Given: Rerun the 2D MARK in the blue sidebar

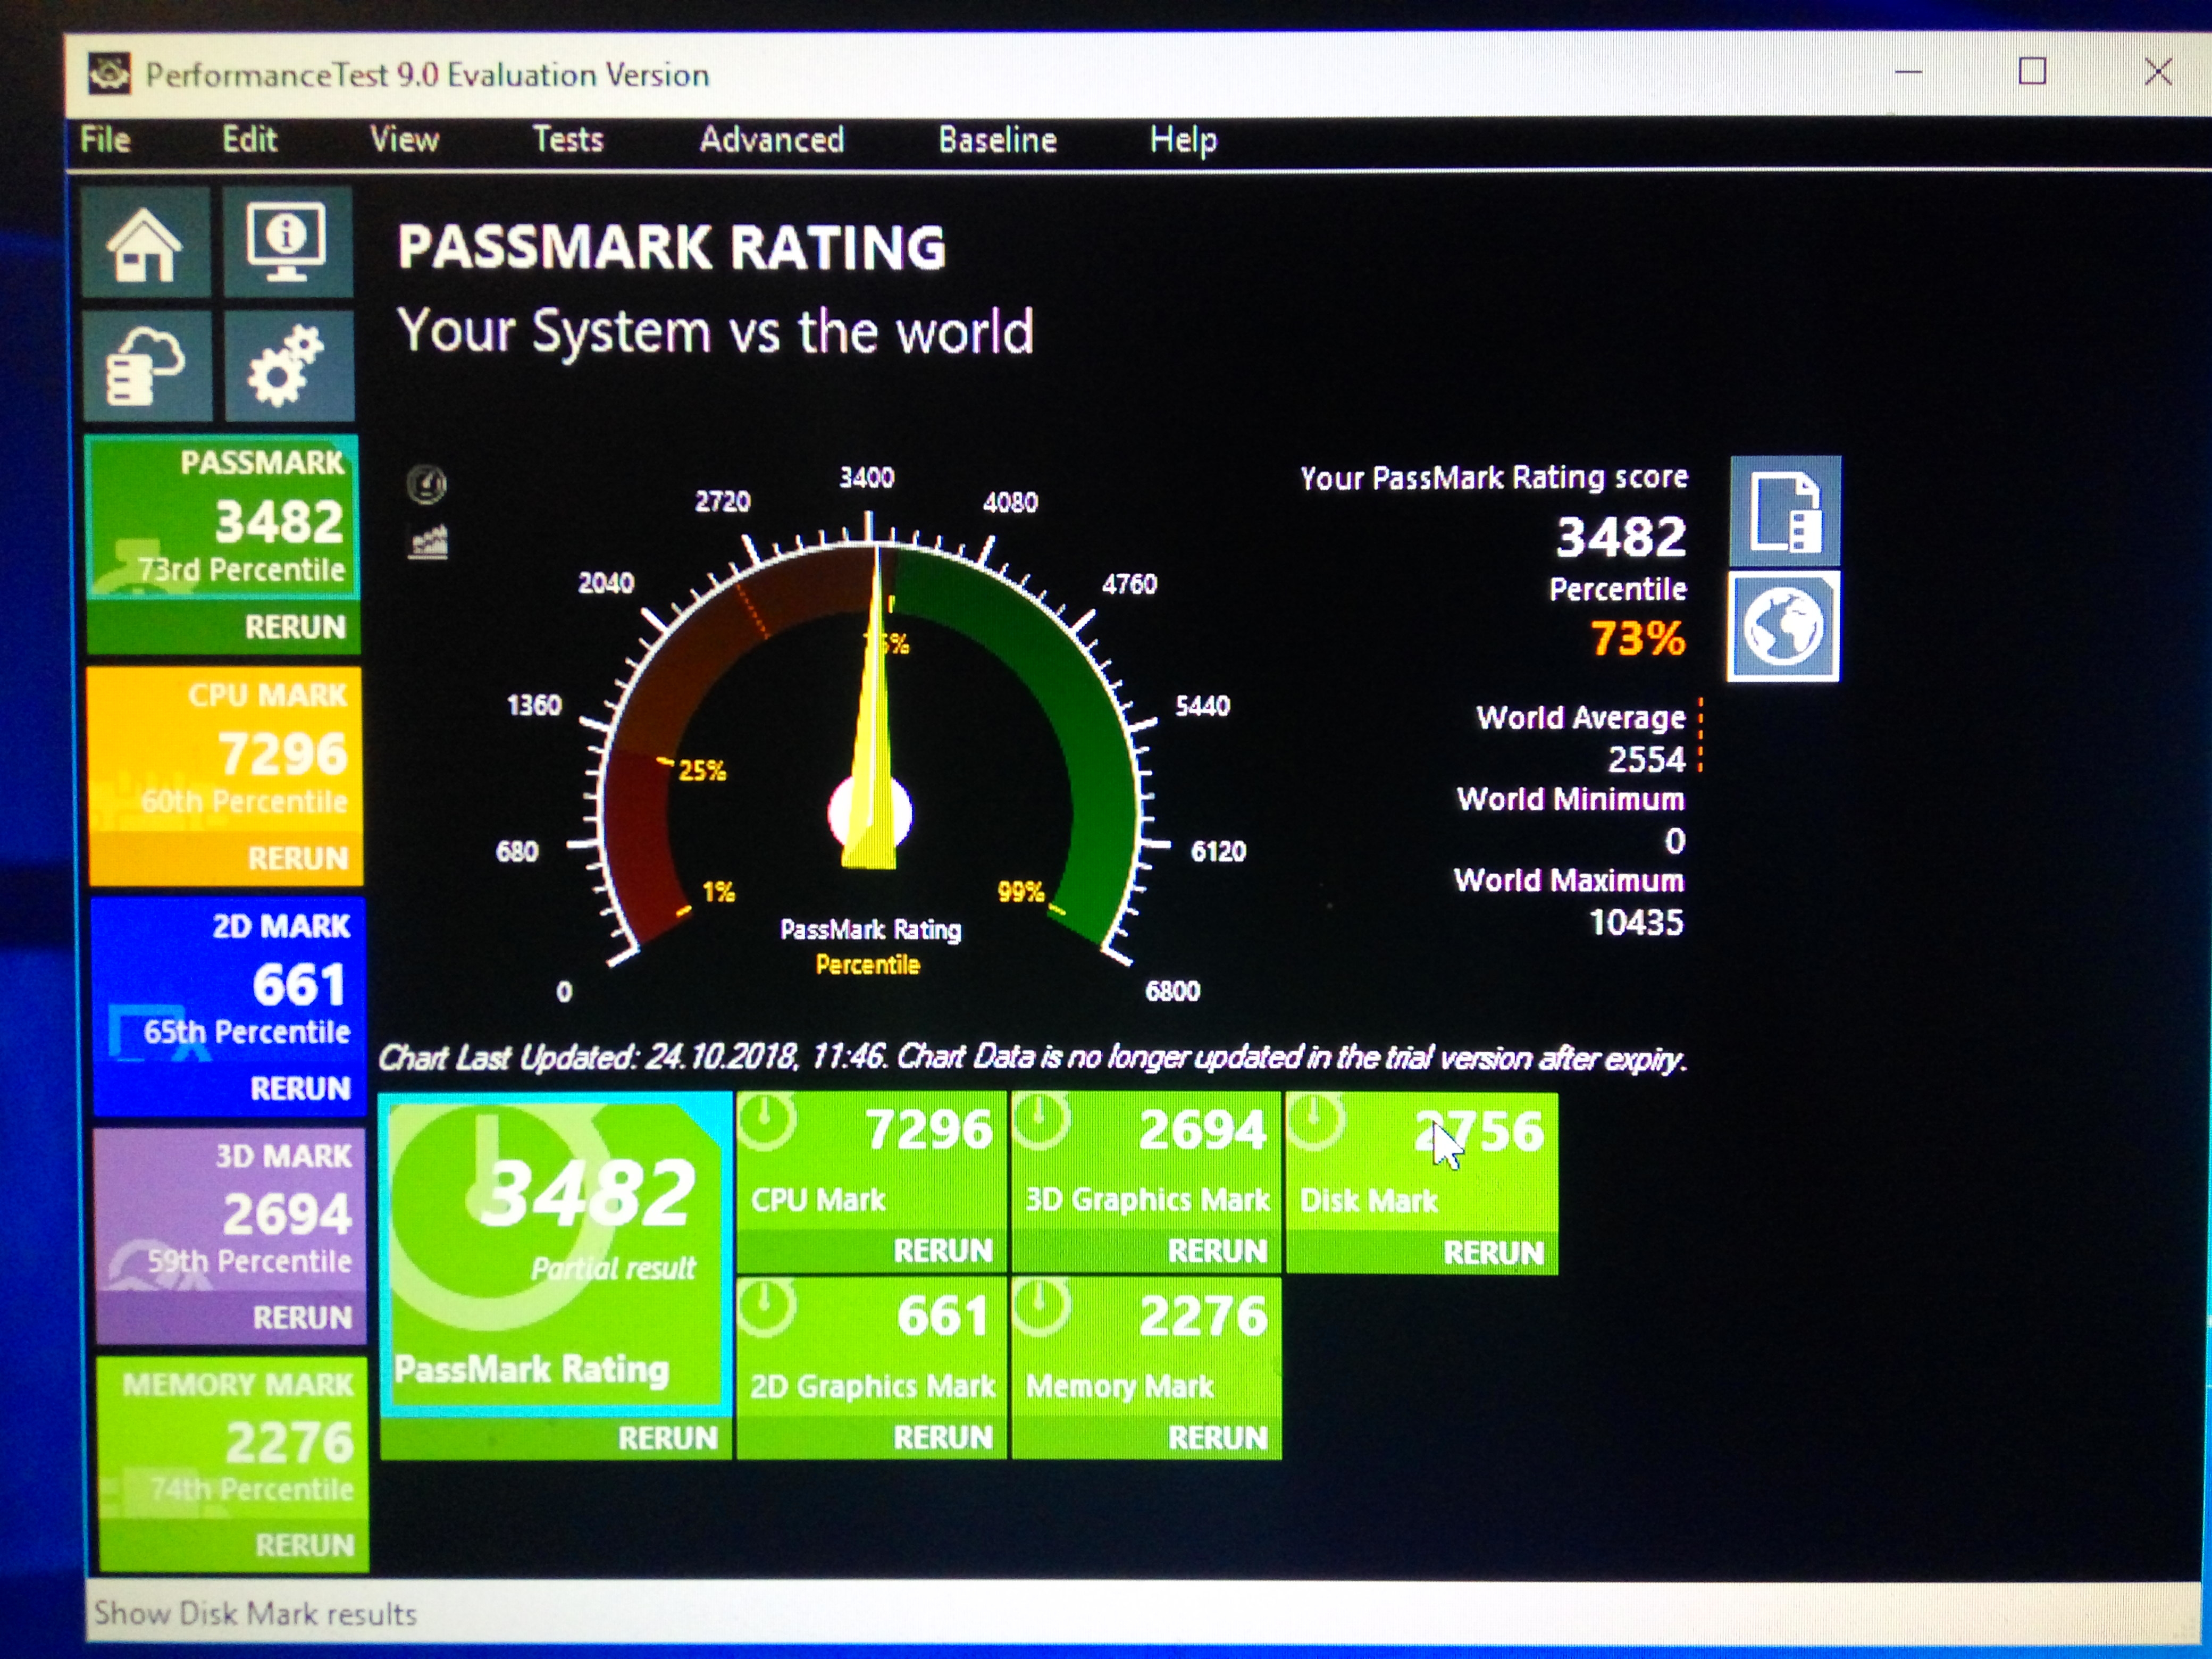Looking at the screenshot, I should (300, 1088).
